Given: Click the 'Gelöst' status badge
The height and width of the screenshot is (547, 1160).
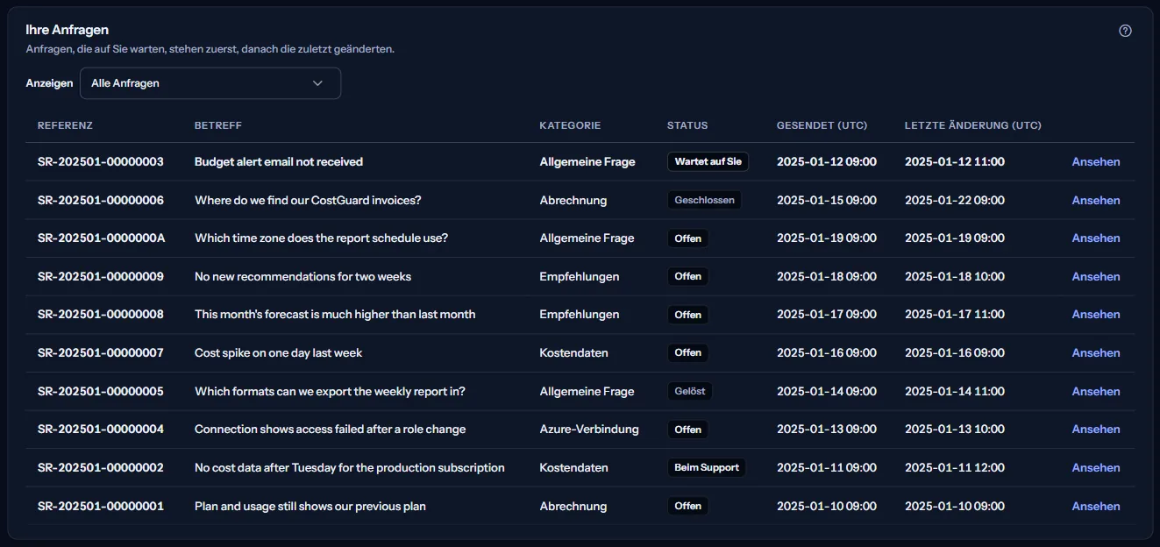Looking at the screenshot, I should (690, 391).
